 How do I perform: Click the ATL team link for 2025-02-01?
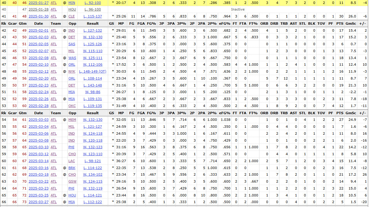[53, 30]
